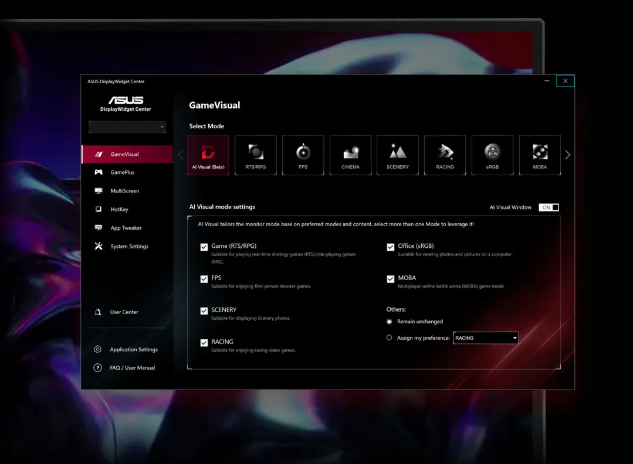Pick the MOBA mode tile
The height and width of the screenshot is (464, 633).
540,155
